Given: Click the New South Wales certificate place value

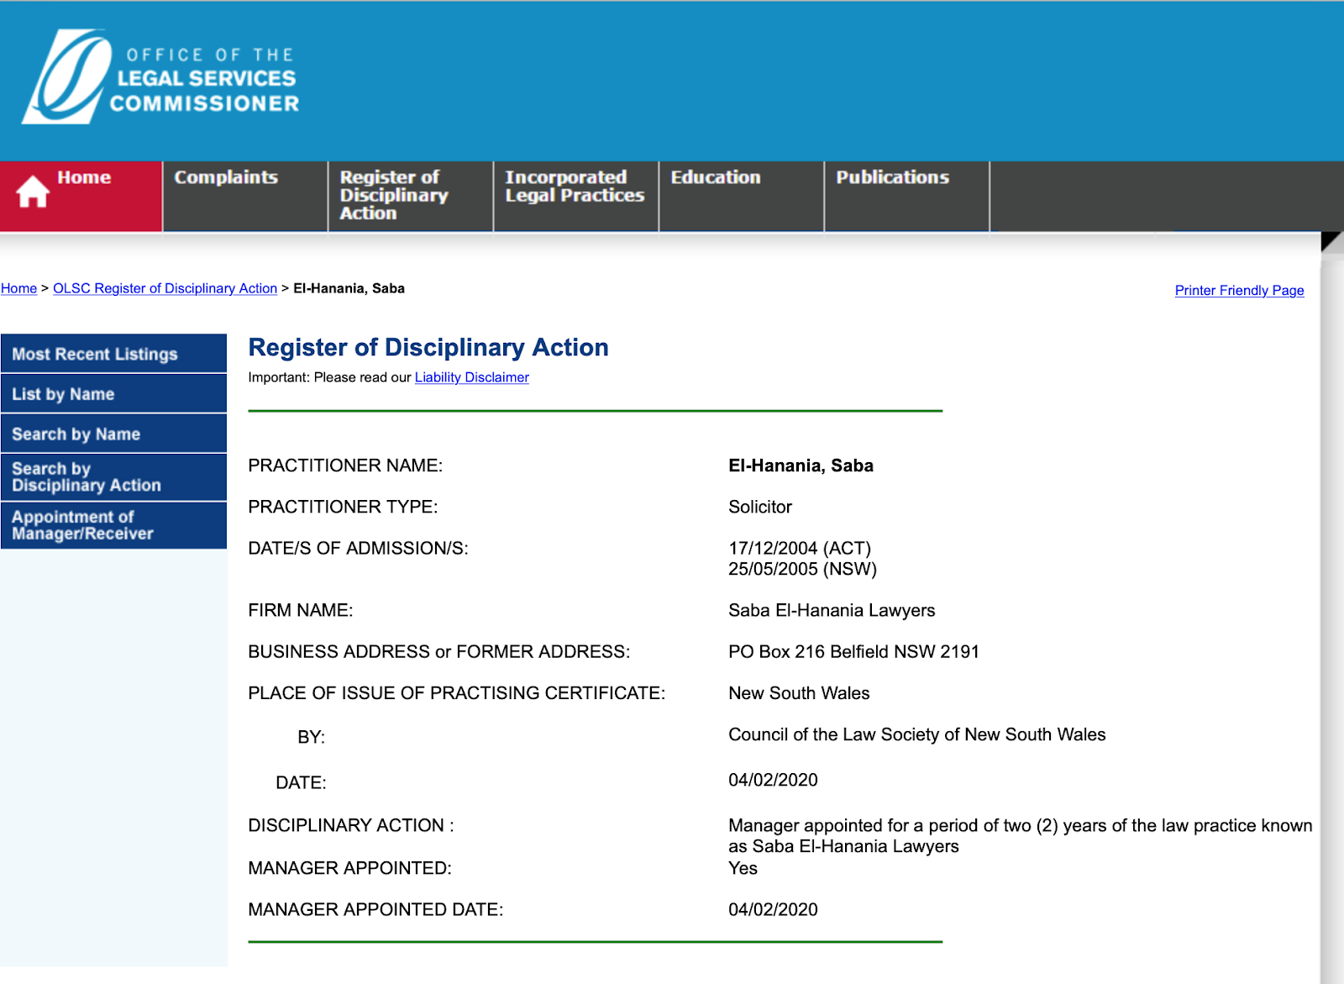Looking at the screenshot, I should pyautogui.click(x=799, y=693).
